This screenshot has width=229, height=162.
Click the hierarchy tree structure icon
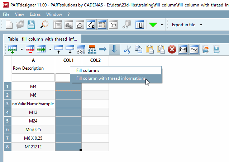[x=92, y=49]
